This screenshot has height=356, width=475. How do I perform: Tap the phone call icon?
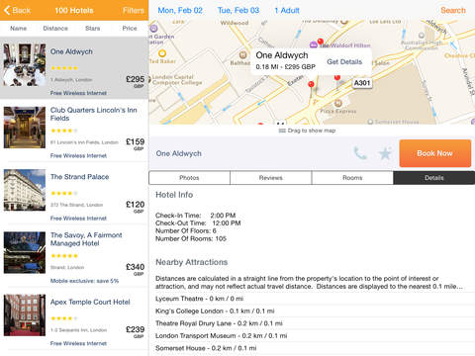(360, 153)
